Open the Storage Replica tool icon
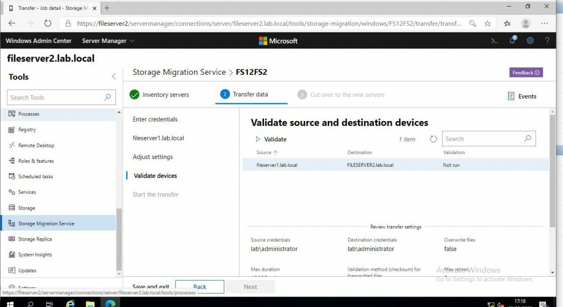The height and width of the screenshot is (307, 563). [x=12, y=239]
